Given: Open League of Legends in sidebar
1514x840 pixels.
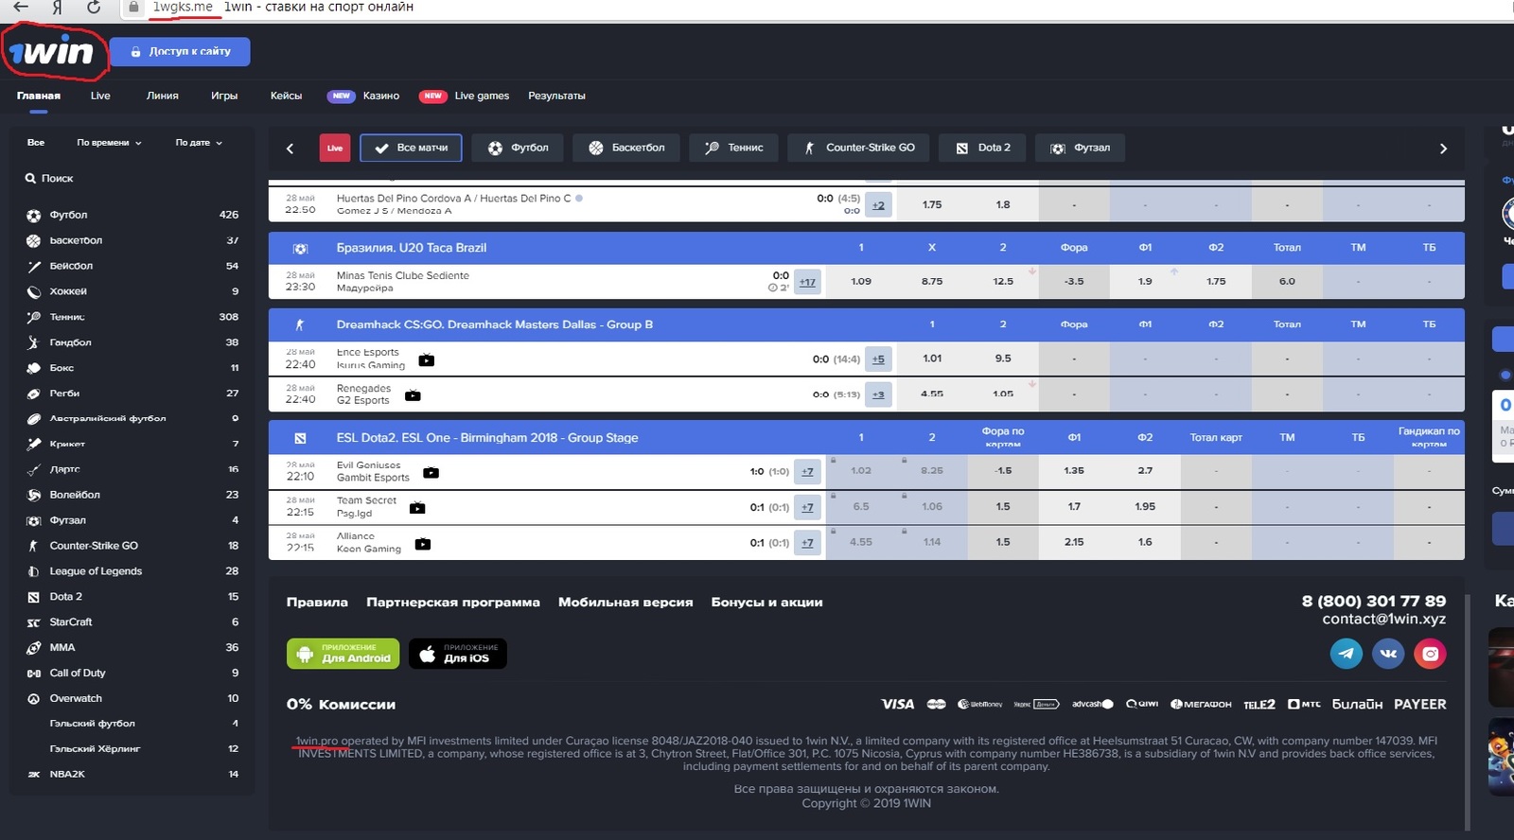Looking at the screenshot, I should click(x=96, y=571).
